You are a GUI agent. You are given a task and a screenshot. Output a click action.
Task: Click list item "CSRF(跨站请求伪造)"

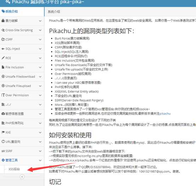[68, 47]
